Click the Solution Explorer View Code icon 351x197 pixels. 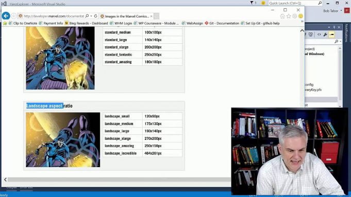pyautogui.click(x=319, y=34)
